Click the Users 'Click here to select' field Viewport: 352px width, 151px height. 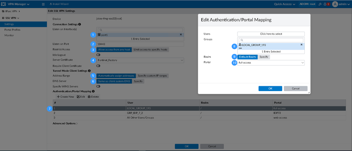(x=271, y=34)
